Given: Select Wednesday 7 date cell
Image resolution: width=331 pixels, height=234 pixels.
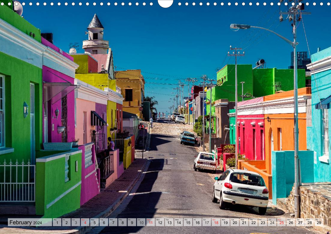Looking at the screenshot, I should click(x=113, y=222).
